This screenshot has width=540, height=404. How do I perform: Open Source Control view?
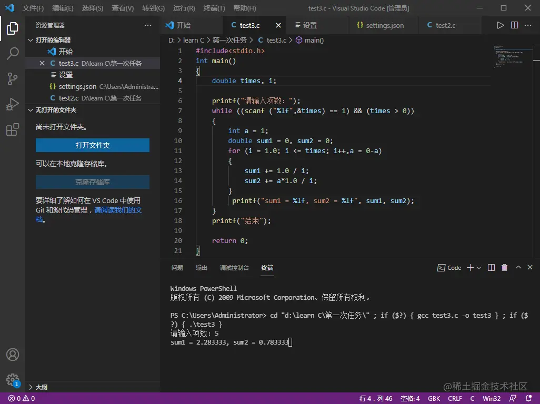13,79
